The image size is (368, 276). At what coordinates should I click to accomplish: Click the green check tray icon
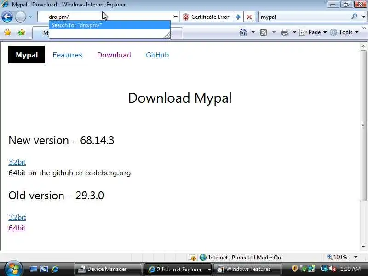303,269
